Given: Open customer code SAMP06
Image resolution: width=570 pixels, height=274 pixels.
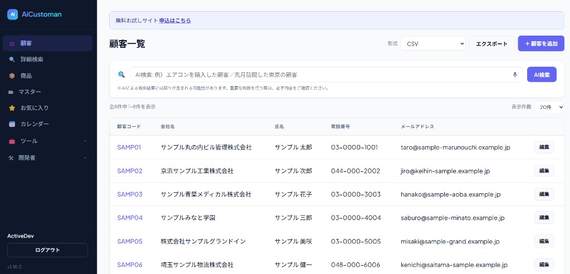Looking at the screenshot, I should click(x=130, y=265).
